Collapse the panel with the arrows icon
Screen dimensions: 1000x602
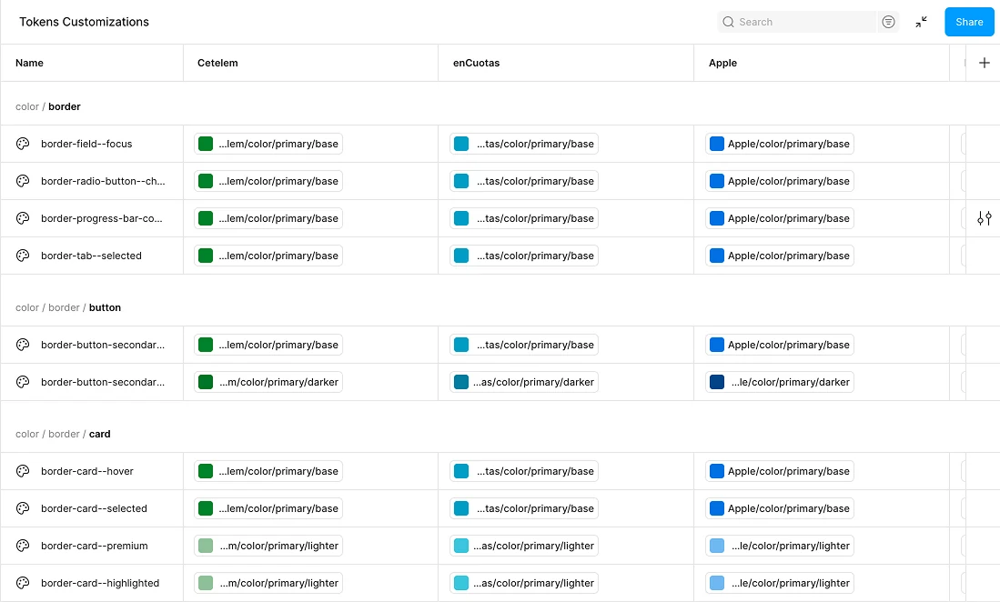(x=921, y=22)
